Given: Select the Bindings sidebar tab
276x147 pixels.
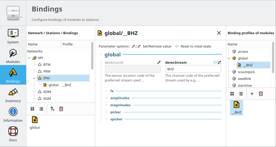Looking at the screenshot, I should pos(13,75).
